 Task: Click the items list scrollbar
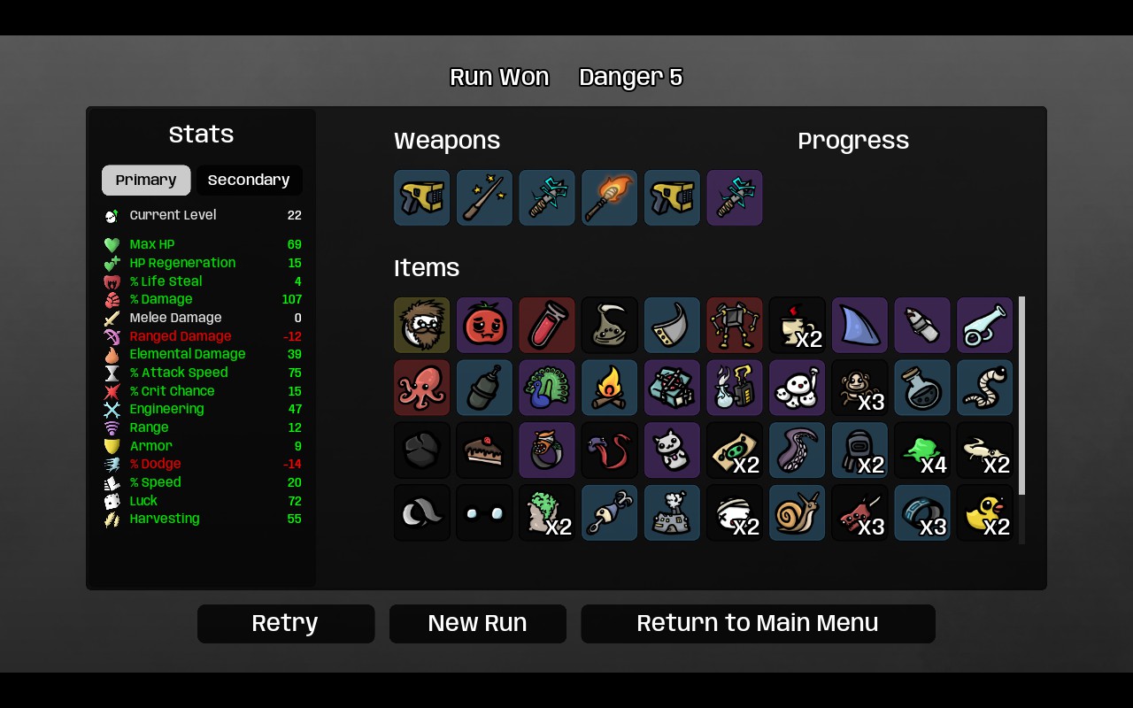tap(1022, 396)
